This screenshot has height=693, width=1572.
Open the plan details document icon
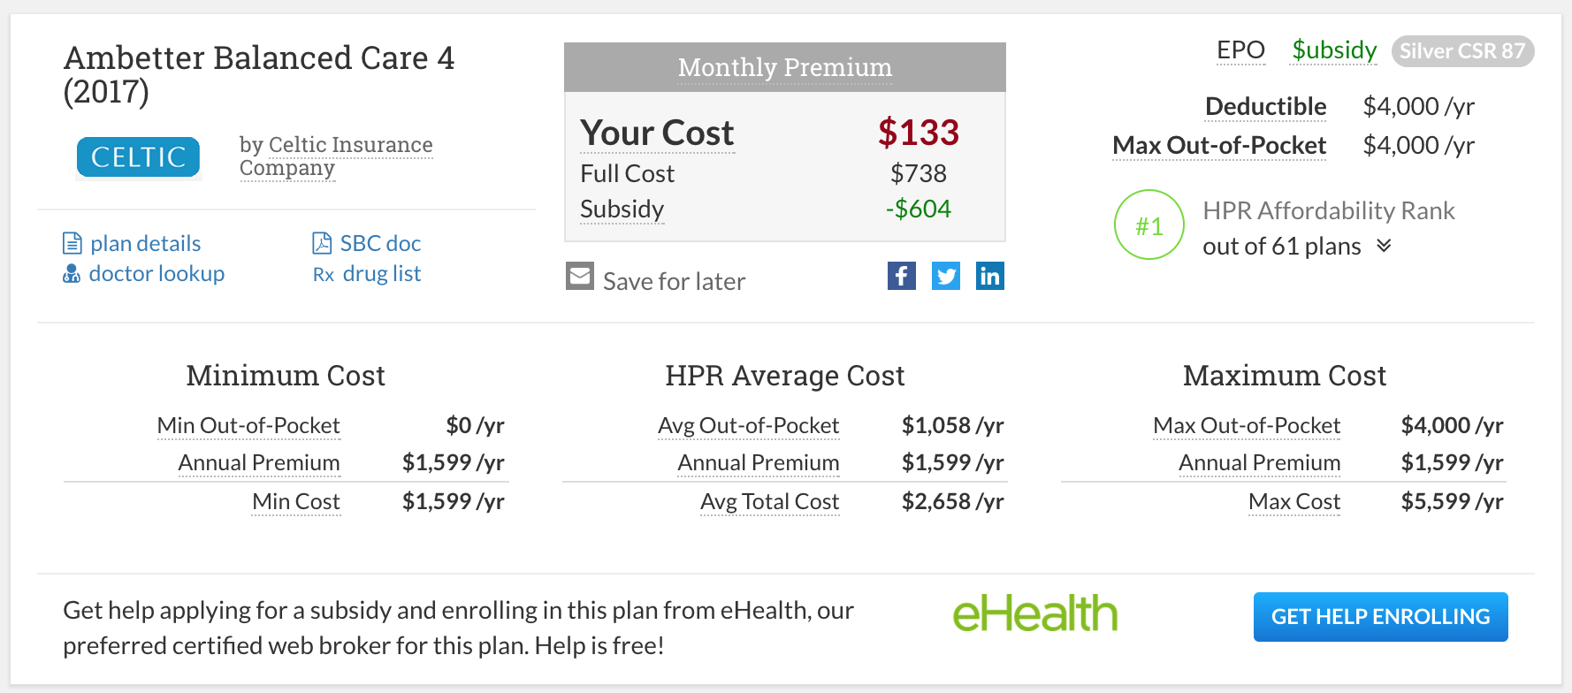(x=72, y=242)
